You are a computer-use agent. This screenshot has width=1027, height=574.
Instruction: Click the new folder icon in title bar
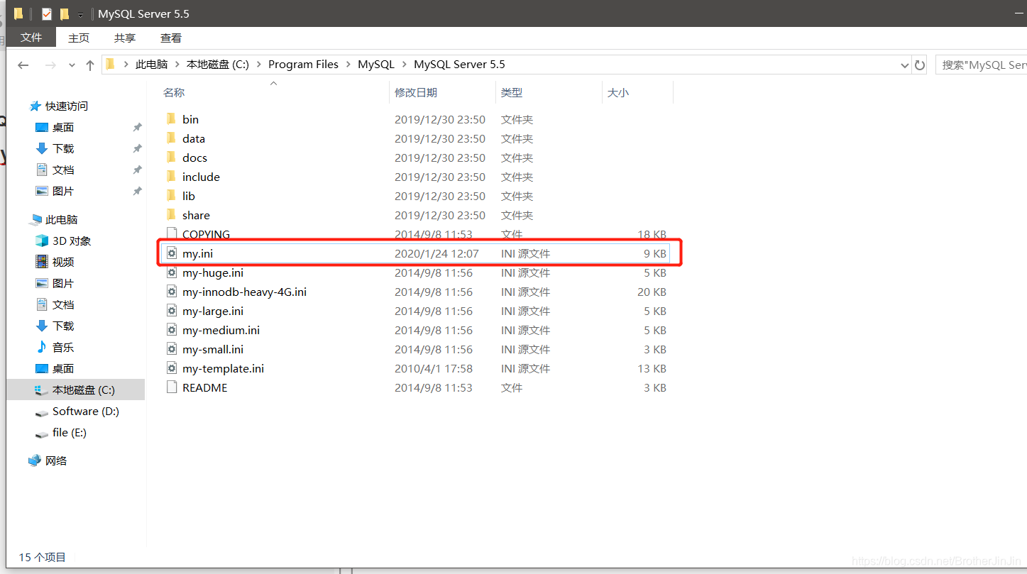(x=65, y=13)
